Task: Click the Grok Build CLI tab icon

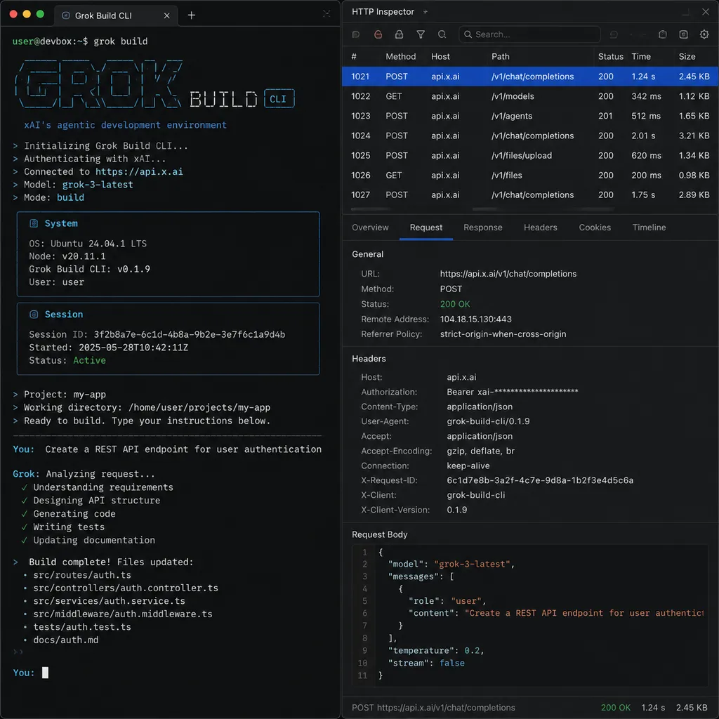Action: click(x=65, y=15)
